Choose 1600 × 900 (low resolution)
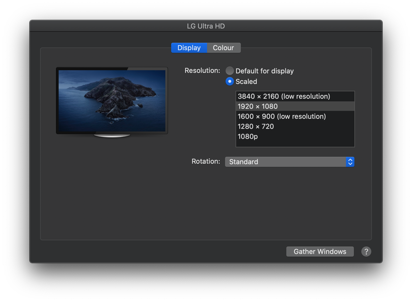The width and height of the screenshot is (412, 302). (x=295, y=116)
